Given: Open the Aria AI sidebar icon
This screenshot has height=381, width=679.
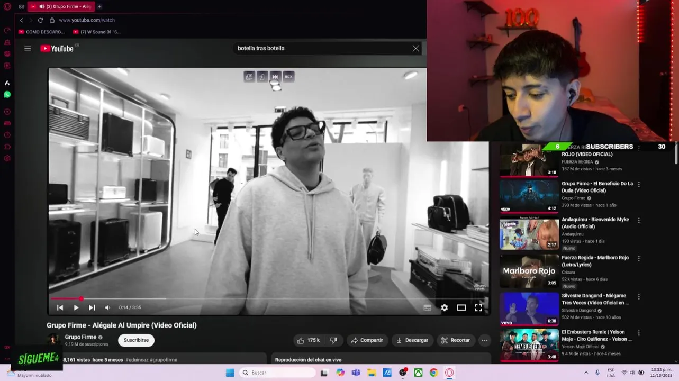Looking at the screenshot, I should pos(7,83).
